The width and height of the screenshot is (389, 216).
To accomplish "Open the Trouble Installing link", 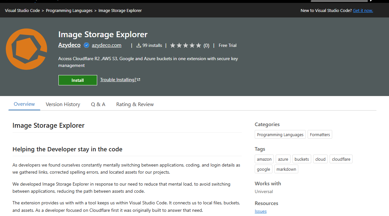I will coord(118,80).
